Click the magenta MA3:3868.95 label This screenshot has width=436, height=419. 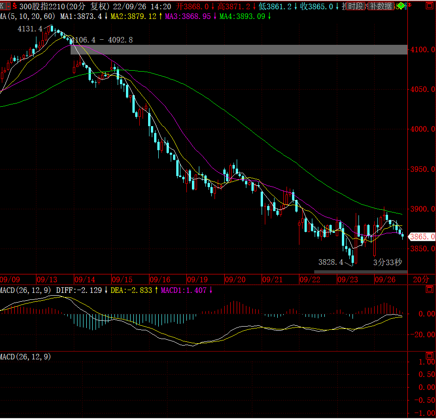188,17
